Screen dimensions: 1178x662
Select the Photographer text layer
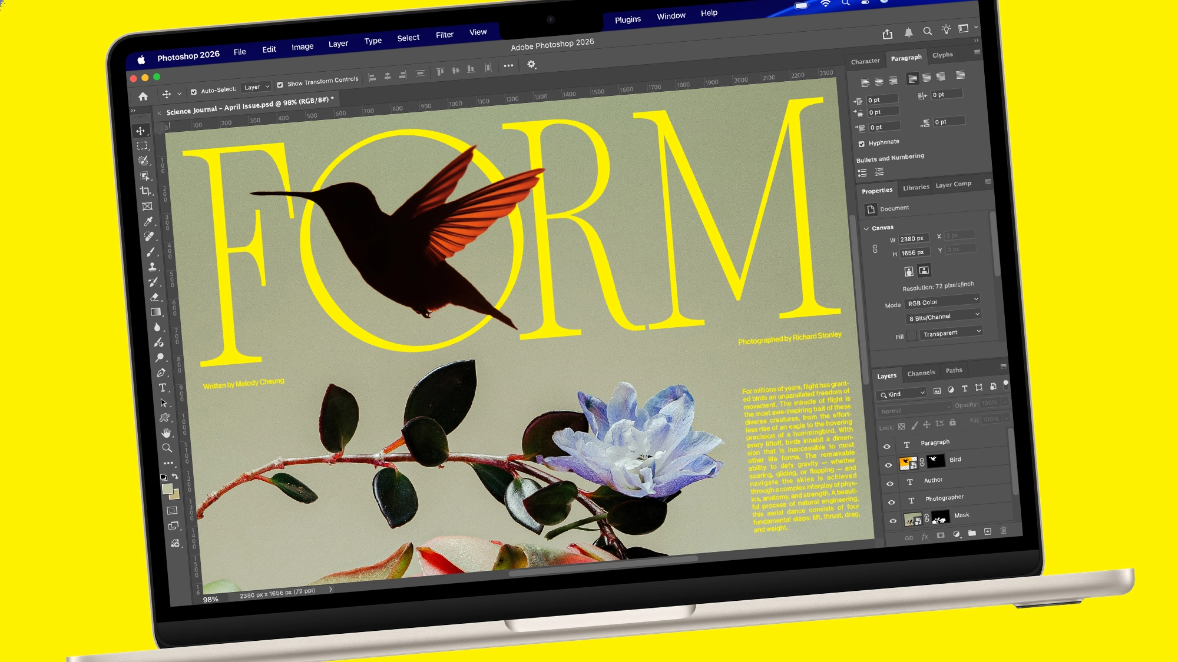click(944, 498)
